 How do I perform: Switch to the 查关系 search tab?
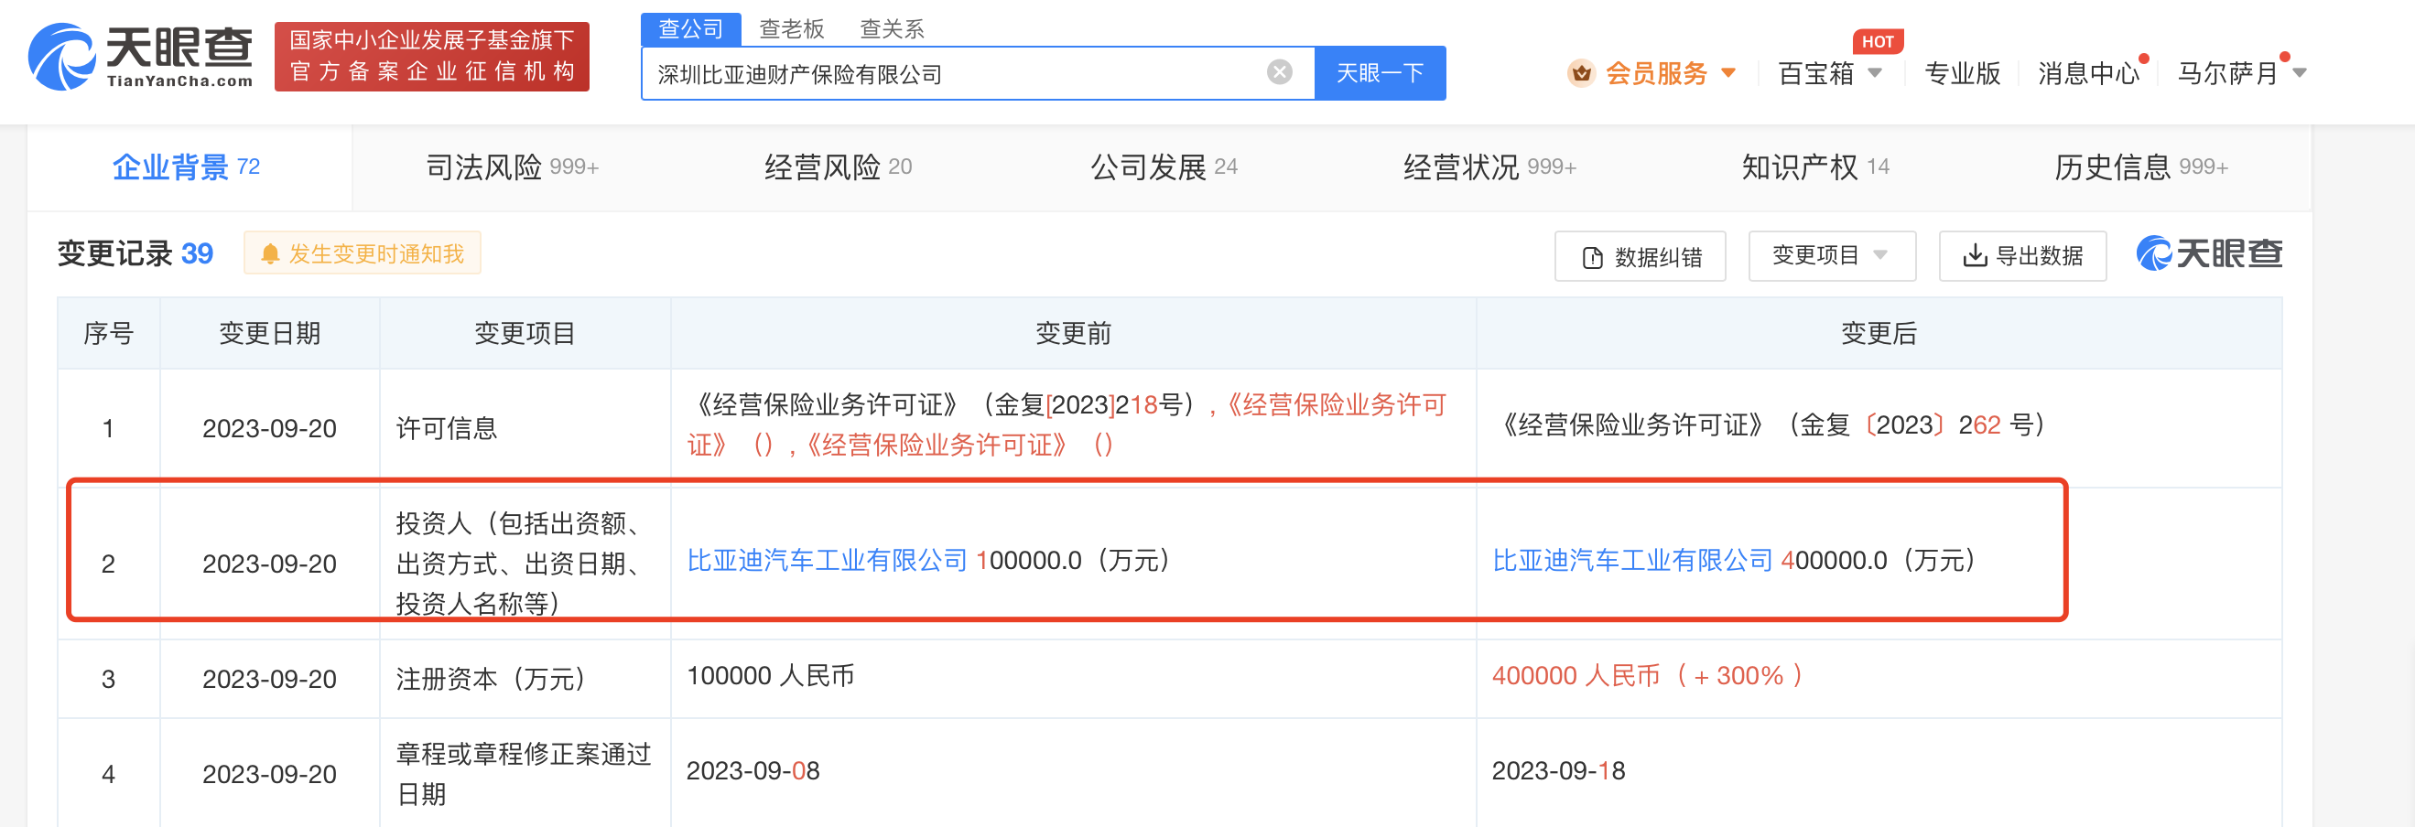(x=892, y=29)
